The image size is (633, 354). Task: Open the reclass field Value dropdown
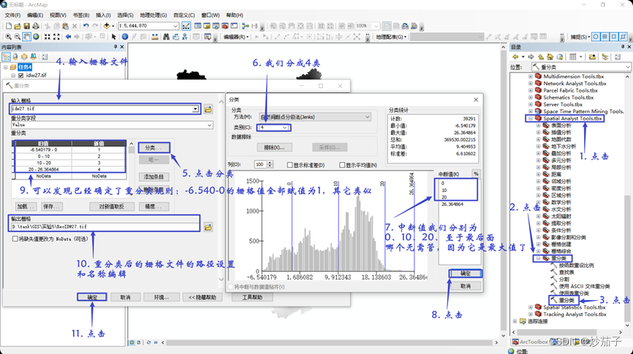[x=208, y=125]
